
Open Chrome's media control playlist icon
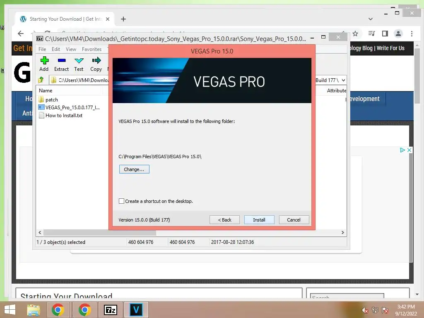pos(371,34)
